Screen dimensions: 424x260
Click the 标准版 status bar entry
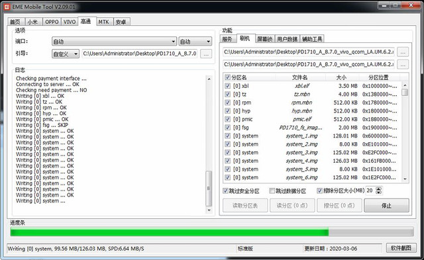coord(245,248)
